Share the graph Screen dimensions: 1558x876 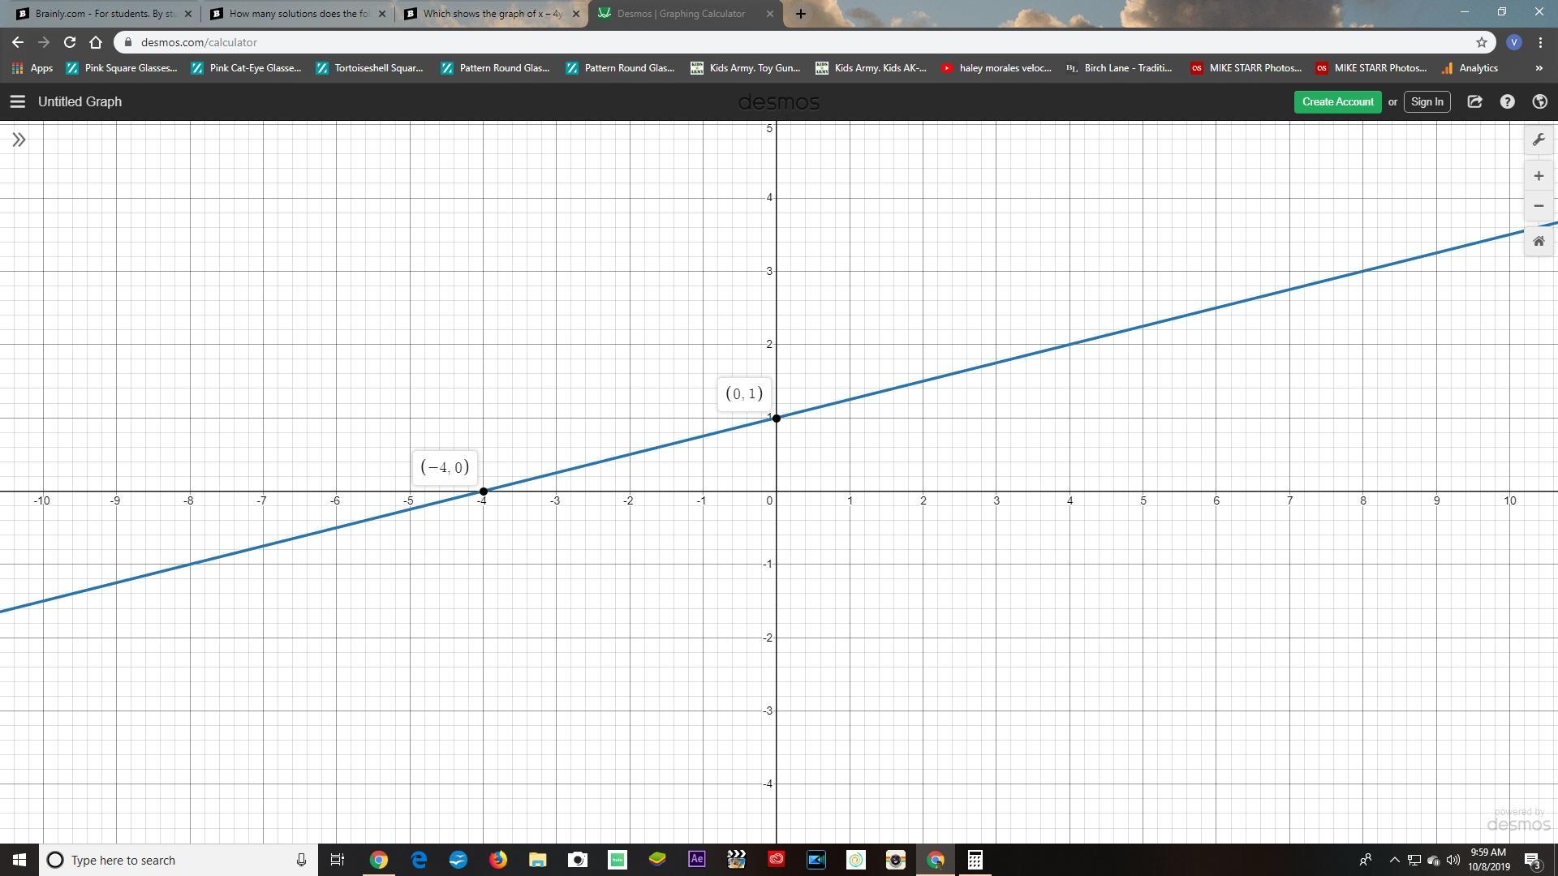point(1474,101)
